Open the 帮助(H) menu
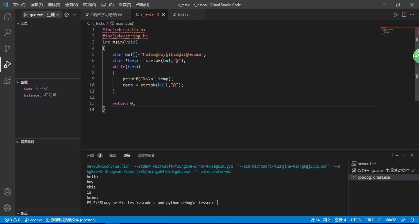This screenshot has width=419, height=224. (x=142, y=5)
